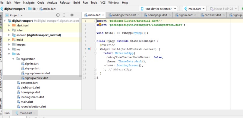The width and height of the screenshot is (243, 118).
Task: Select signupvehicle.dart in project tree
Action: (36, 78)
